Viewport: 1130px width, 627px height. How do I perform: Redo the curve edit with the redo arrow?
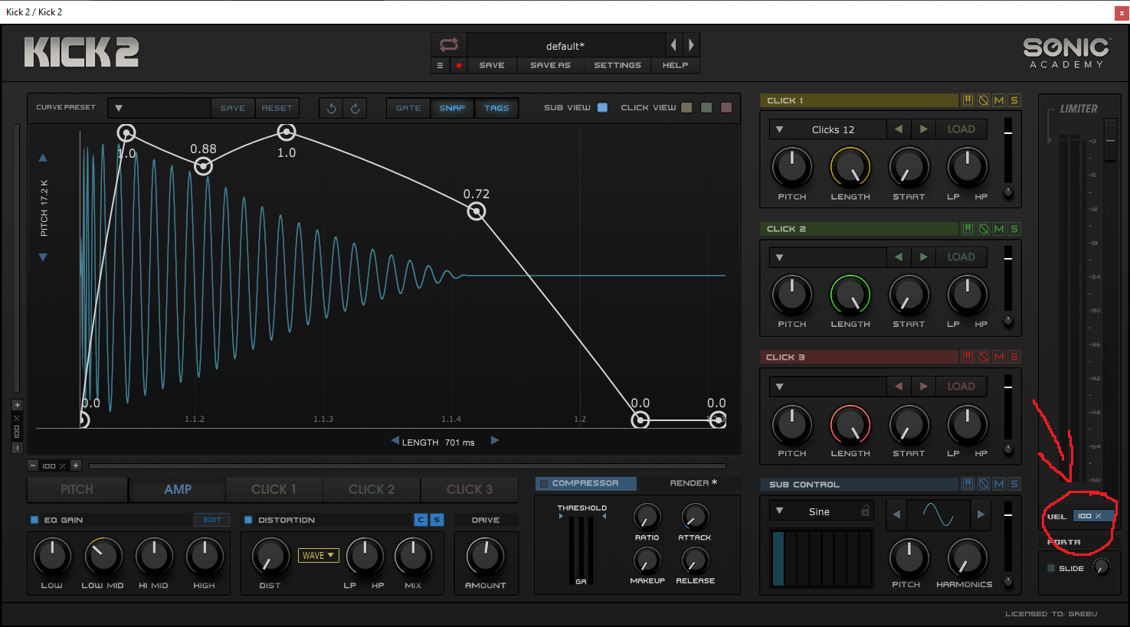(355, 108)
